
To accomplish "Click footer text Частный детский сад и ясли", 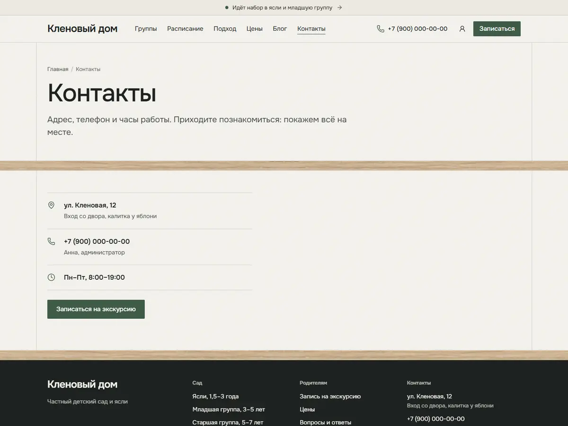I will [x=88, y=401].
